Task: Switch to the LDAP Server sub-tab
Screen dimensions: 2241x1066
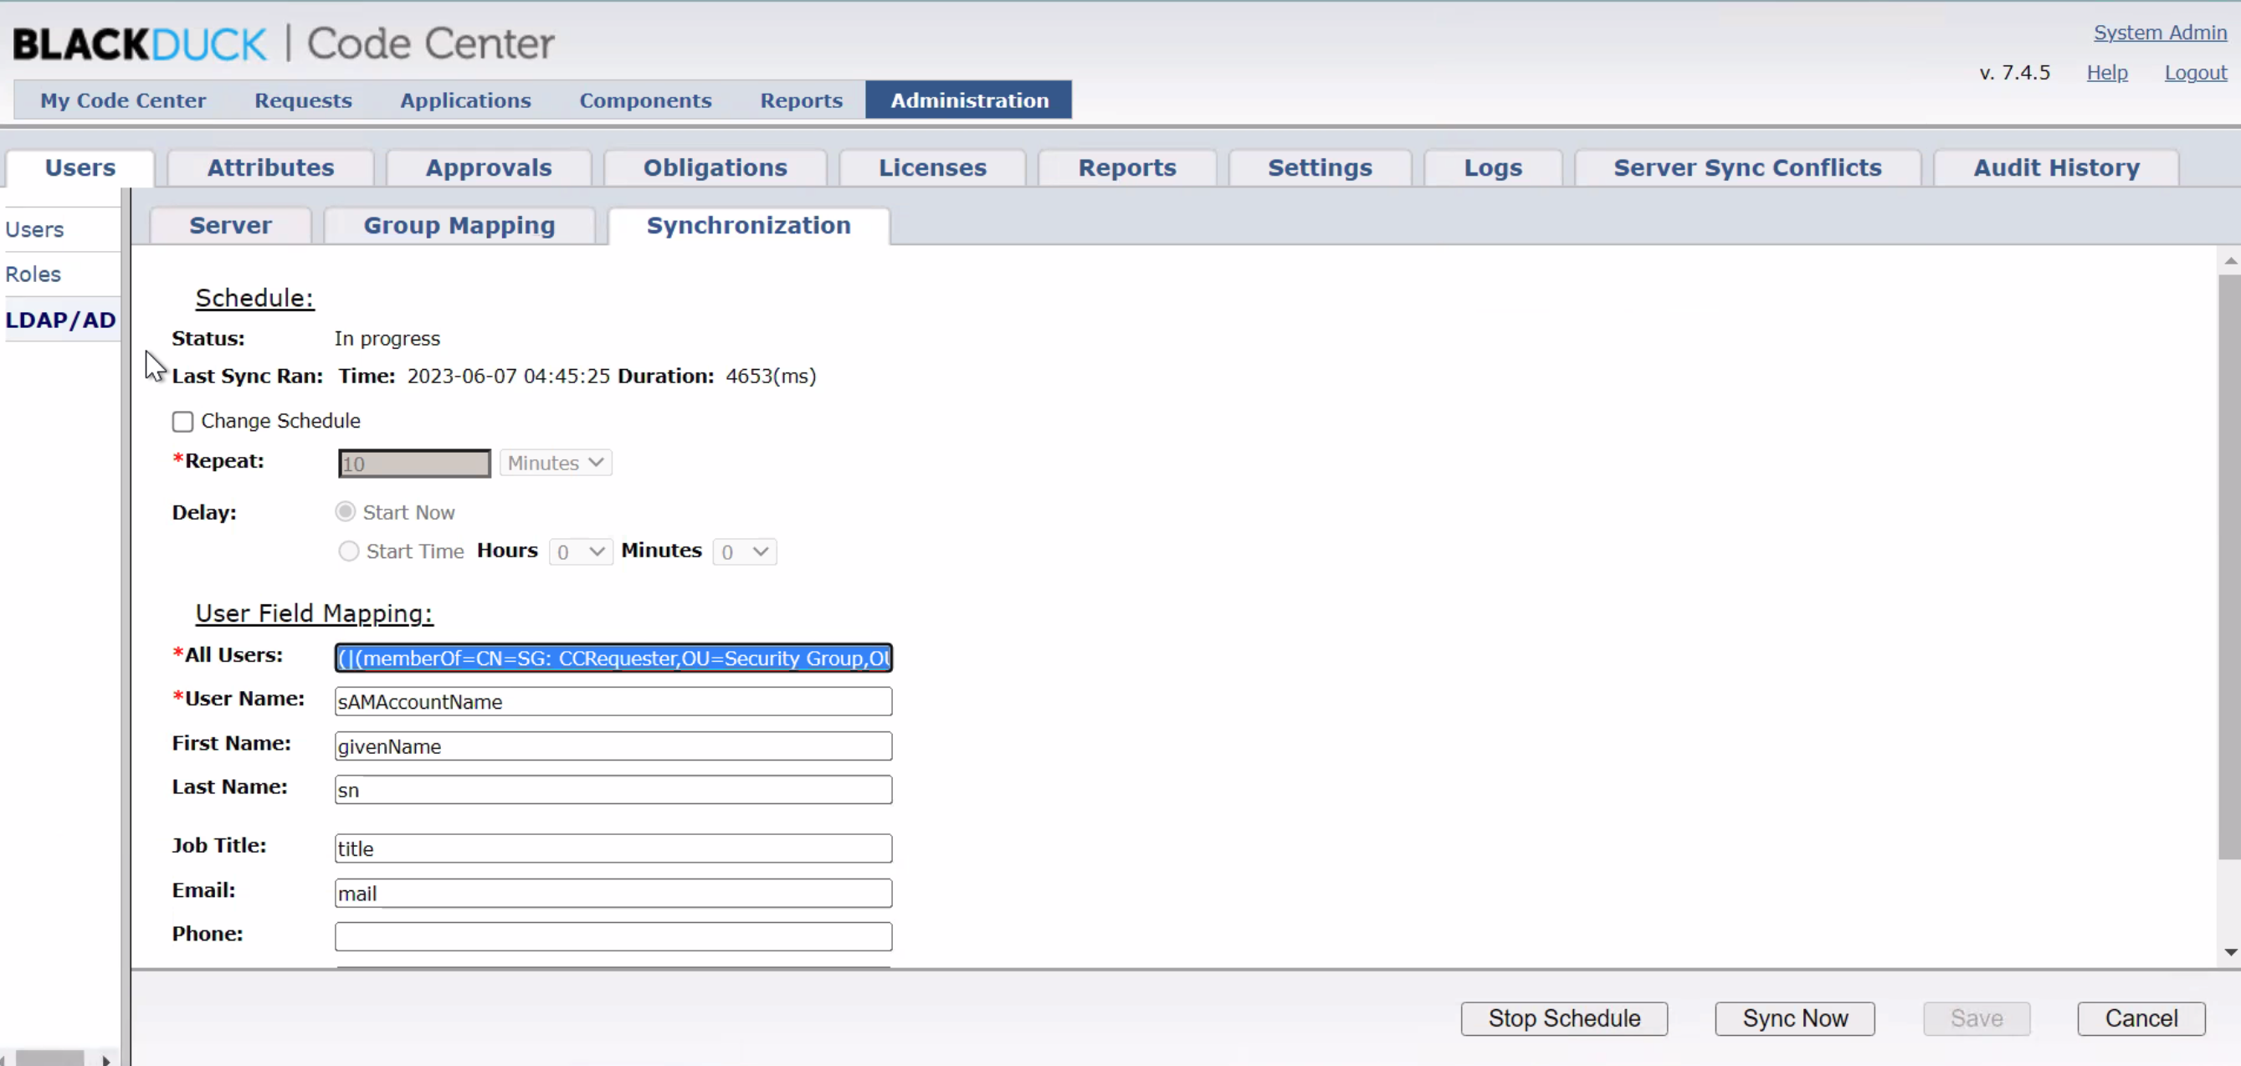Action: [230, 225]
